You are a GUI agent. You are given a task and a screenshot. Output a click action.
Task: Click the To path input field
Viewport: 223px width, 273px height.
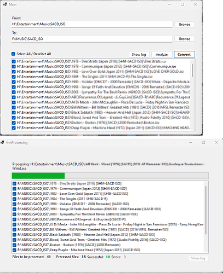[x=92, y=39]
